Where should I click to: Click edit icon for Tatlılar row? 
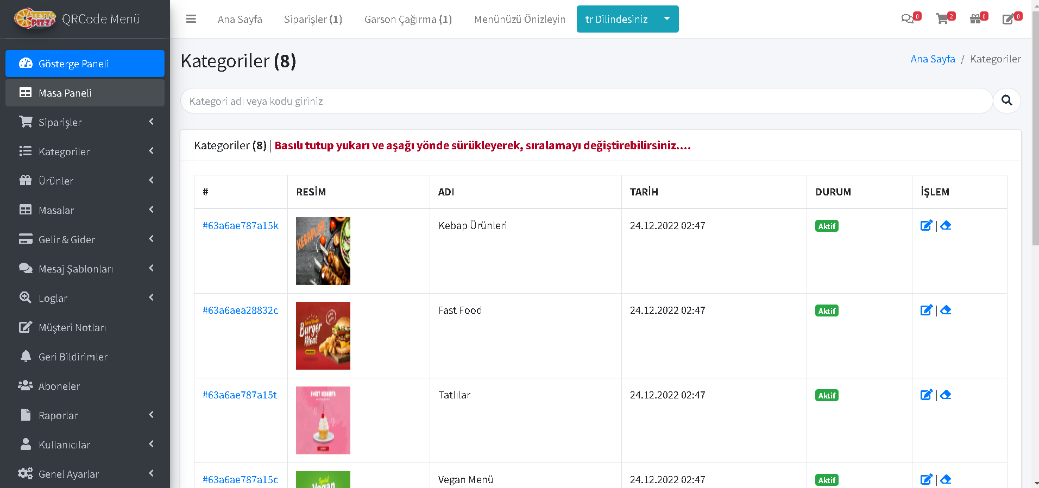coord(926,395)
